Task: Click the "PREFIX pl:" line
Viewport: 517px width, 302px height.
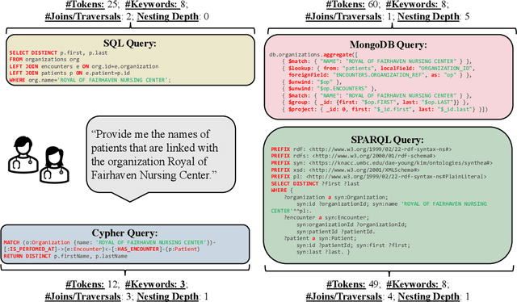Action: coord(379,176)
